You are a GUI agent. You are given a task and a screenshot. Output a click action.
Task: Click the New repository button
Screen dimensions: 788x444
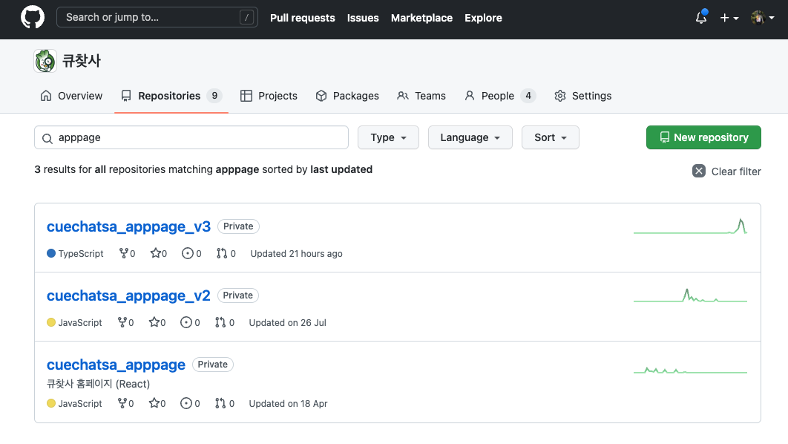point(703,137)
